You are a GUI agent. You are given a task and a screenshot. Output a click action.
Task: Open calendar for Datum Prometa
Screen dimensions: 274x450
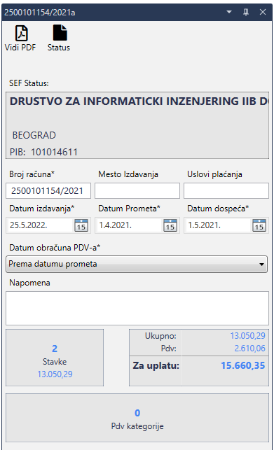(170, 225)
